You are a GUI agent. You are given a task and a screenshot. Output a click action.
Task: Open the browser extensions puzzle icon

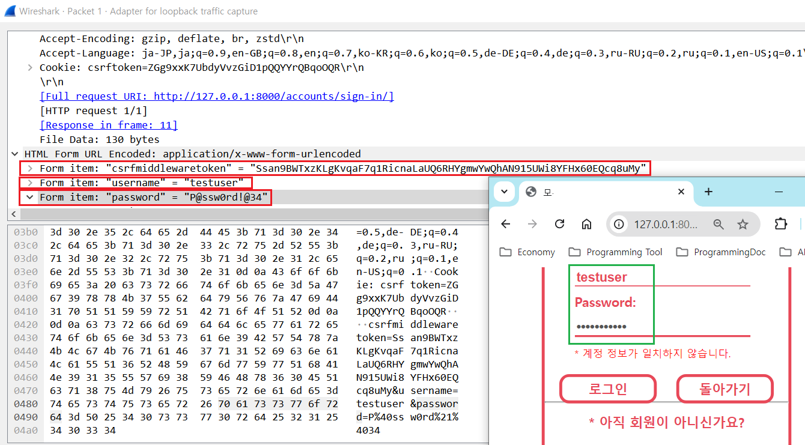780,224
